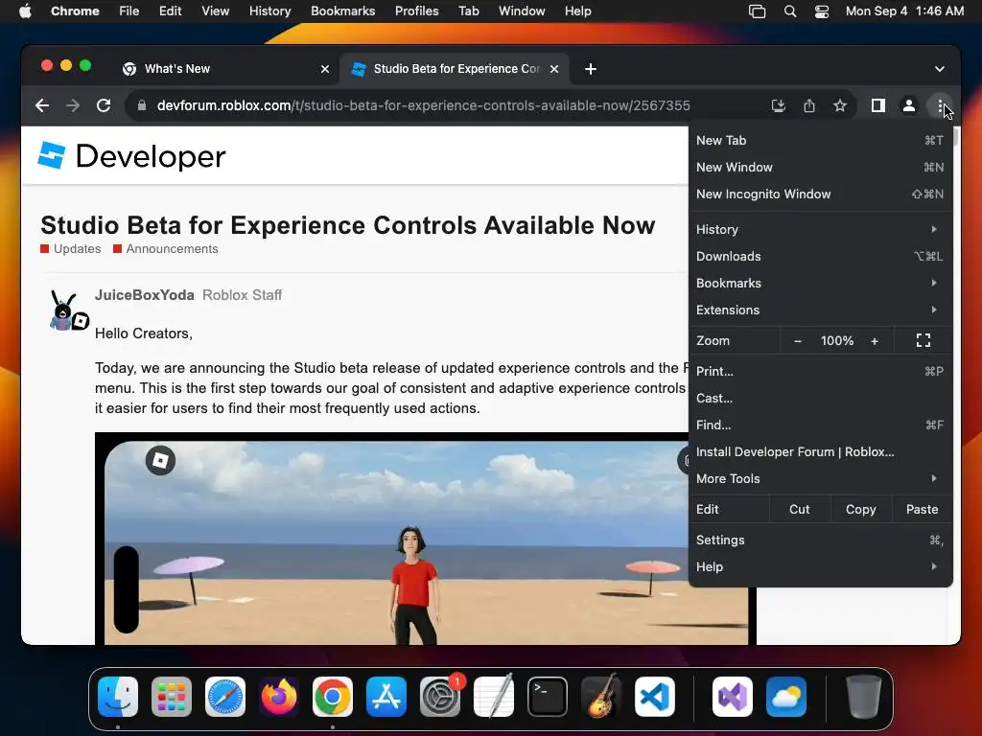Open Finder in the Dock
The width and height of the screenshot is (982, 736).
pyautogui.click(x=118, y=697)
